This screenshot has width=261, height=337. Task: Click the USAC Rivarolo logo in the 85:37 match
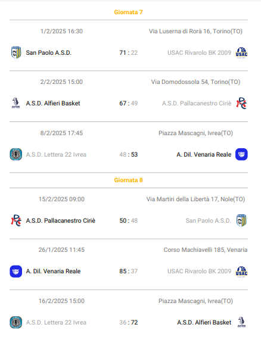(x=241, y=272)
